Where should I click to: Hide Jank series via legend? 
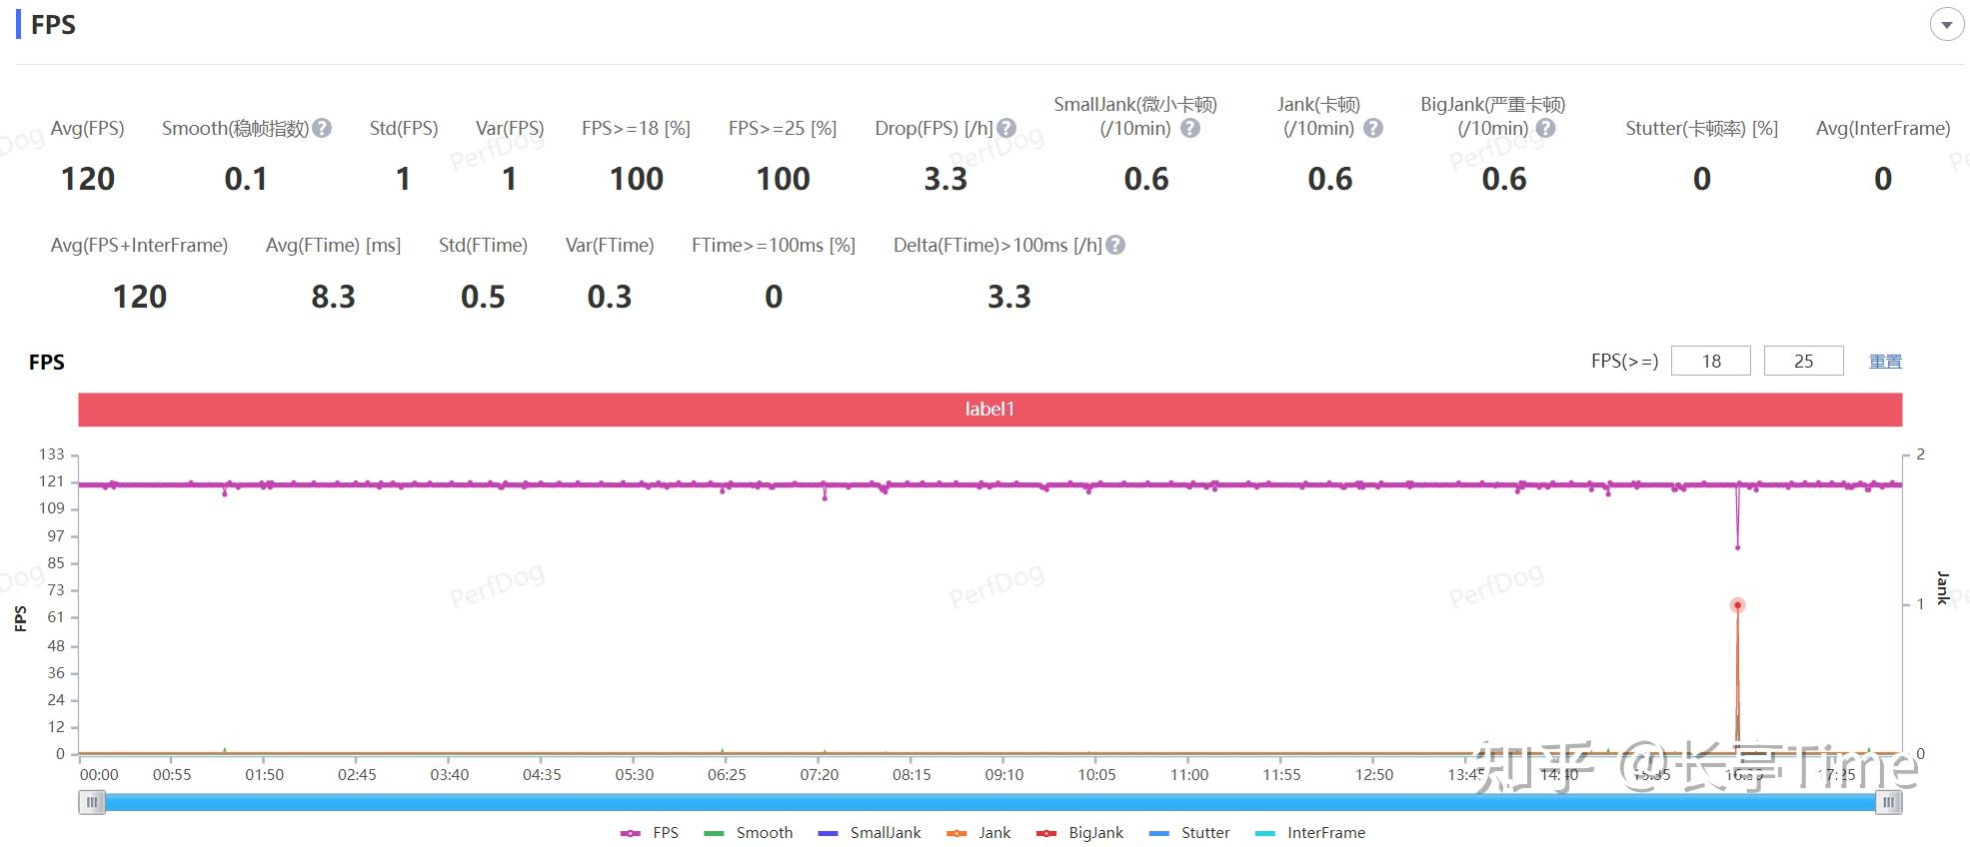click(979, 832)
